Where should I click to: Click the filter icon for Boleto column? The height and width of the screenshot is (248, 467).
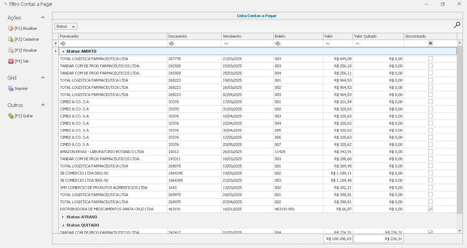point(278,43)
